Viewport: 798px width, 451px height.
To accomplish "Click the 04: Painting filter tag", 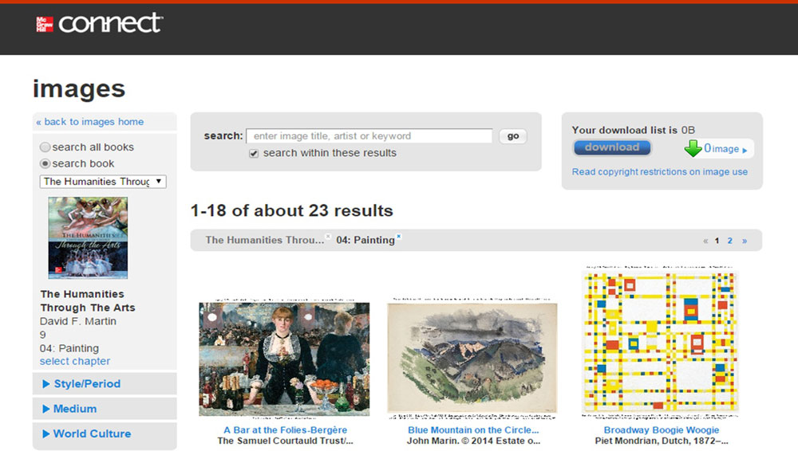I will (x=365, y=240).
